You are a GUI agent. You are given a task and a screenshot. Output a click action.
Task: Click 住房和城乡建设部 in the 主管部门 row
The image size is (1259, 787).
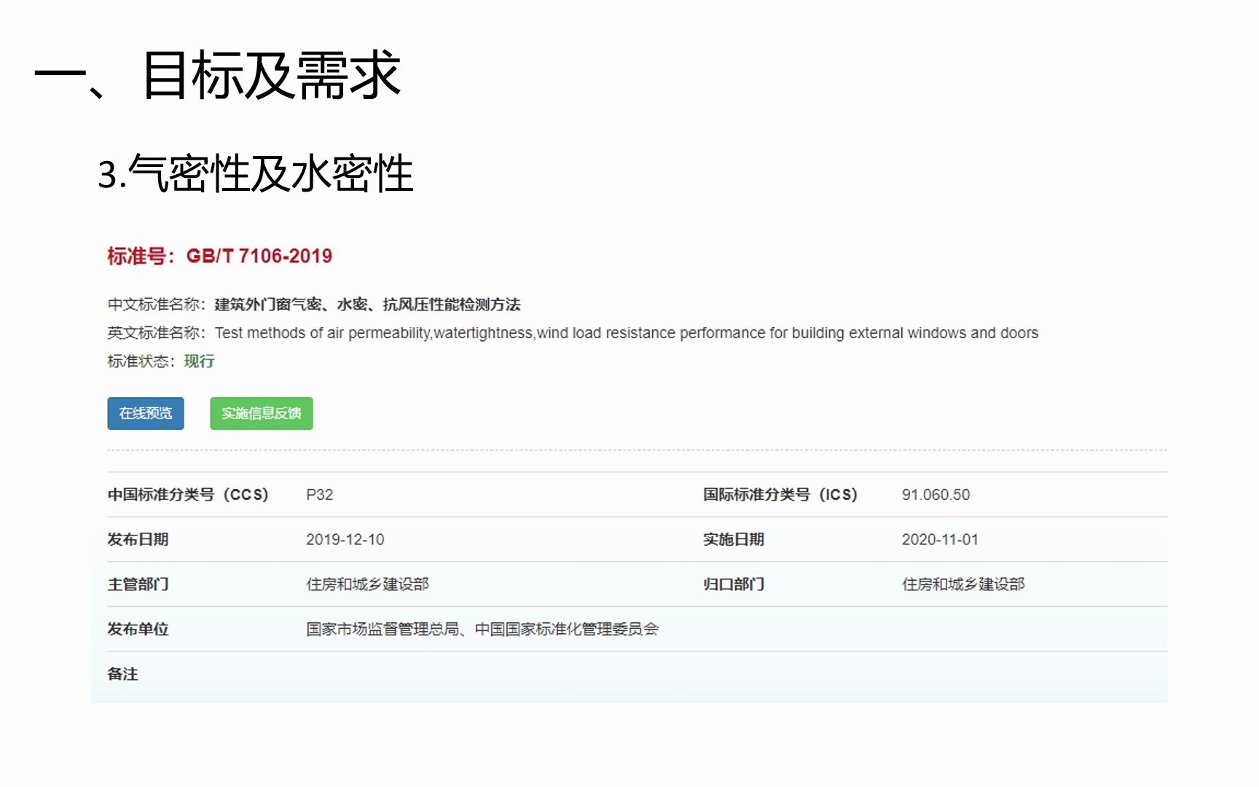[x=367, y=584]
